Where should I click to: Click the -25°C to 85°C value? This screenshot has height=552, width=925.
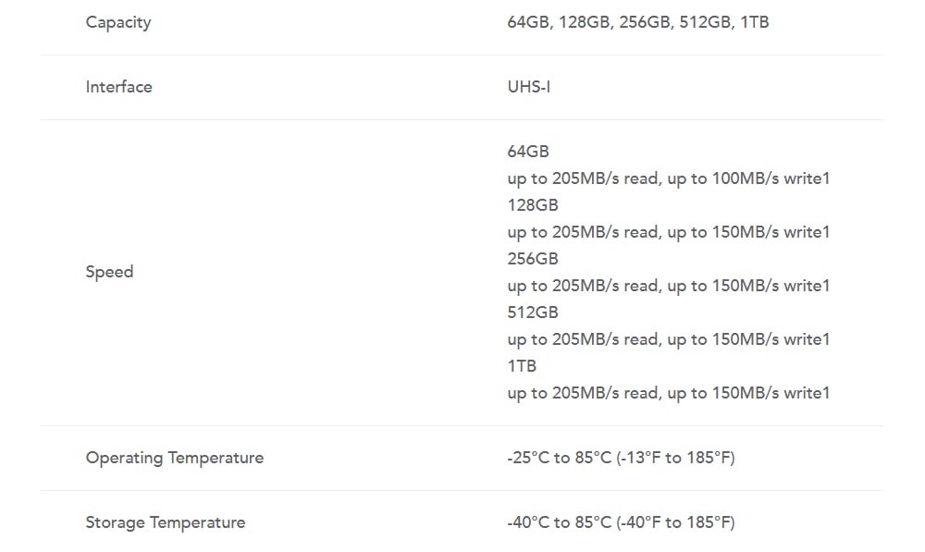pos(622,459)
